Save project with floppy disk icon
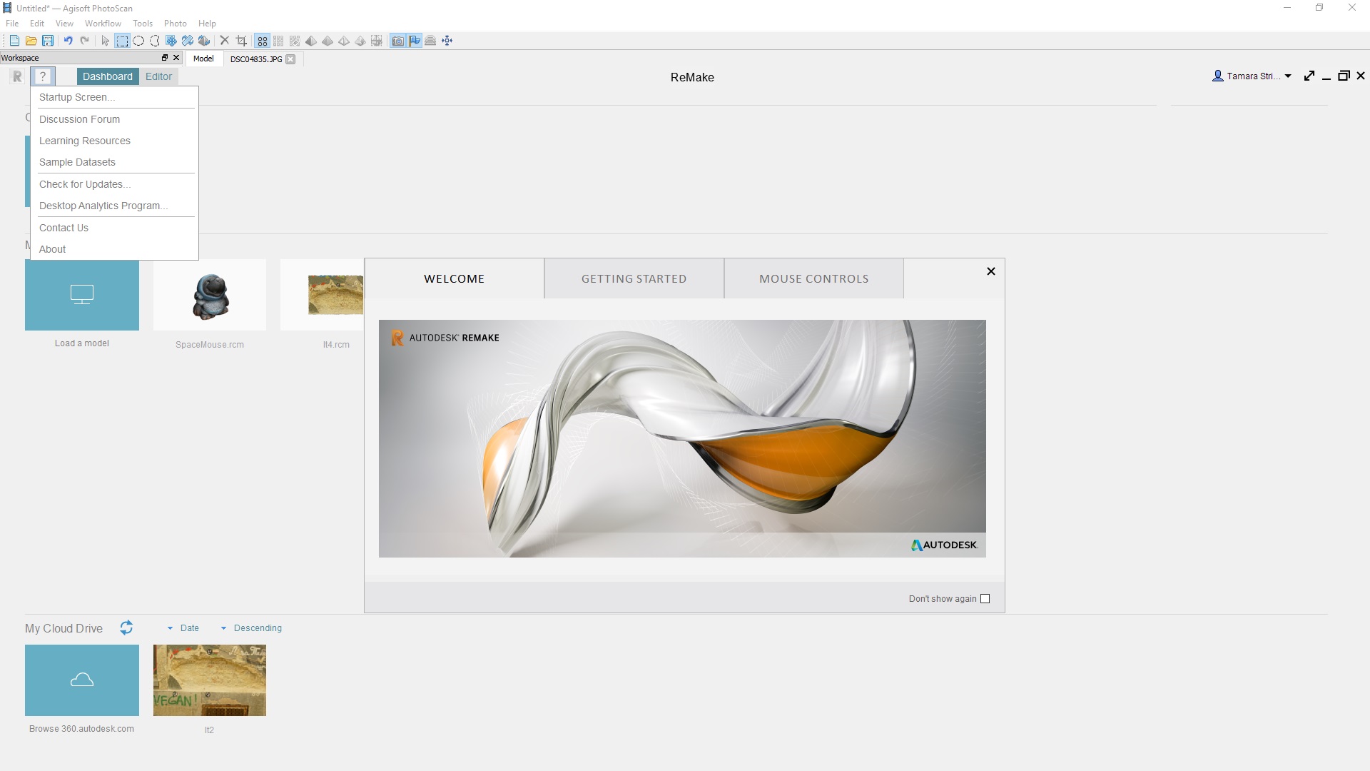Screen dimensions: 1370x771 coord(48,41)
